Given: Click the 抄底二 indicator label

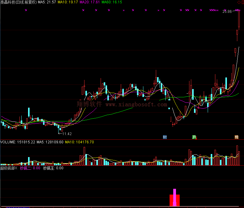Looking at the screenshot, I should [x=30, y=168].
